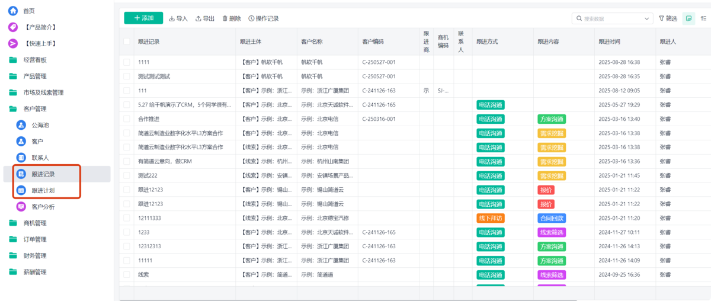Viewport: 711px width, 301px height.
Task: Click the cell 5.27 给千帆演示了CRM
Action: click(184, 105)
